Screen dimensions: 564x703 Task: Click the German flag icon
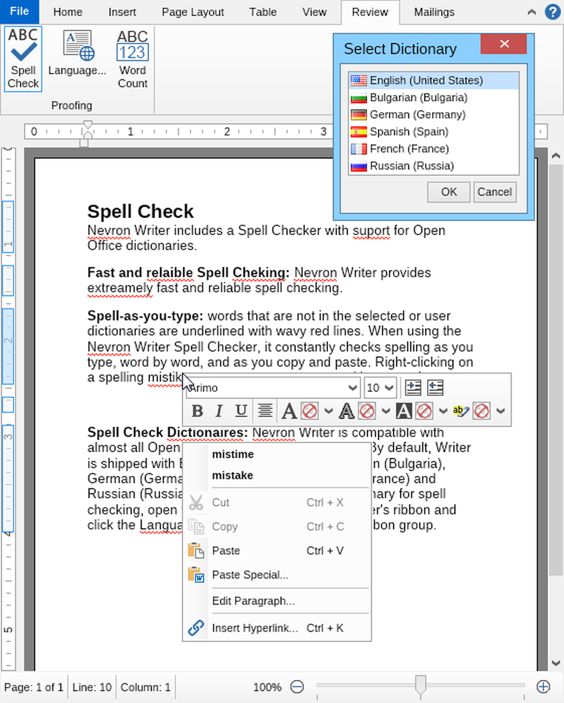tap(359, 114)
